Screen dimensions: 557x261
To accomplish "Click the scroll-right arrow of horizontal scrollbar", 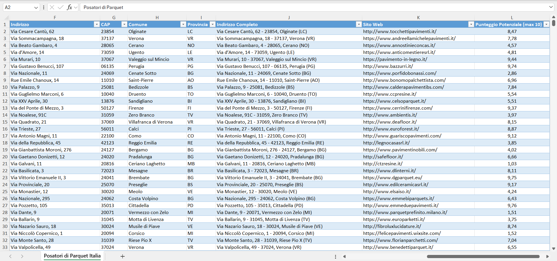I will point(547,256).
